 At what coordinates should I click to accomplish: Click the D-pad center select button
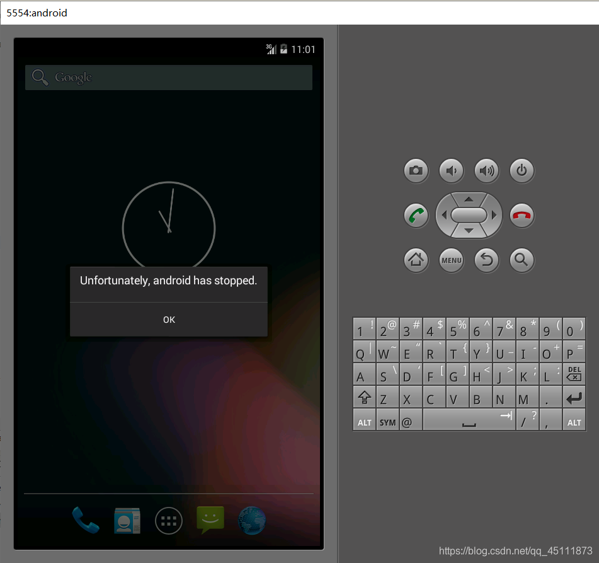click(469, 215)
